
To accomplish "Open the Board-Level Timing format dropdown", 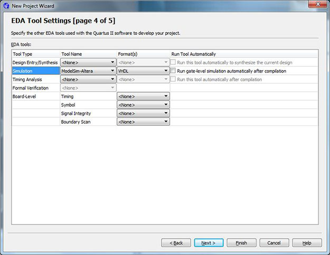I will (143, 96).
